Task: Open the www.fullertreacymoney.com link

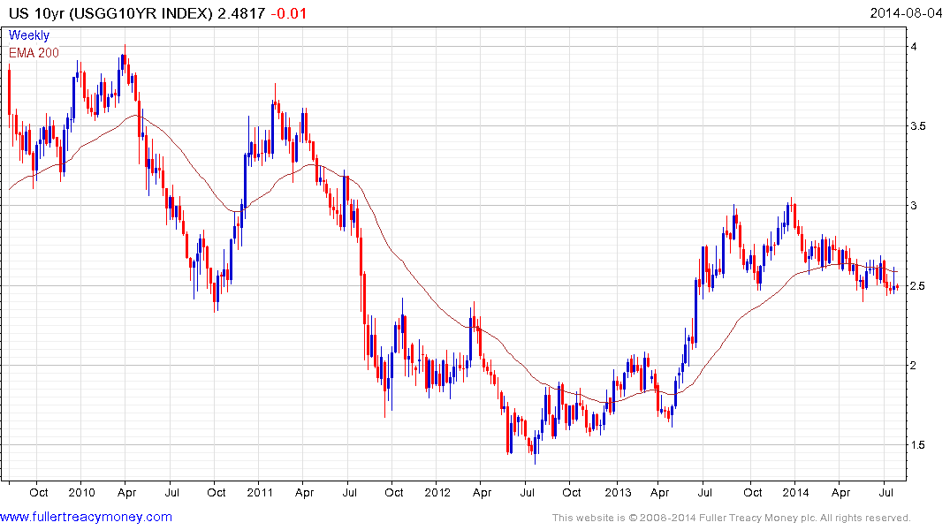Action: tap(86, 518)
